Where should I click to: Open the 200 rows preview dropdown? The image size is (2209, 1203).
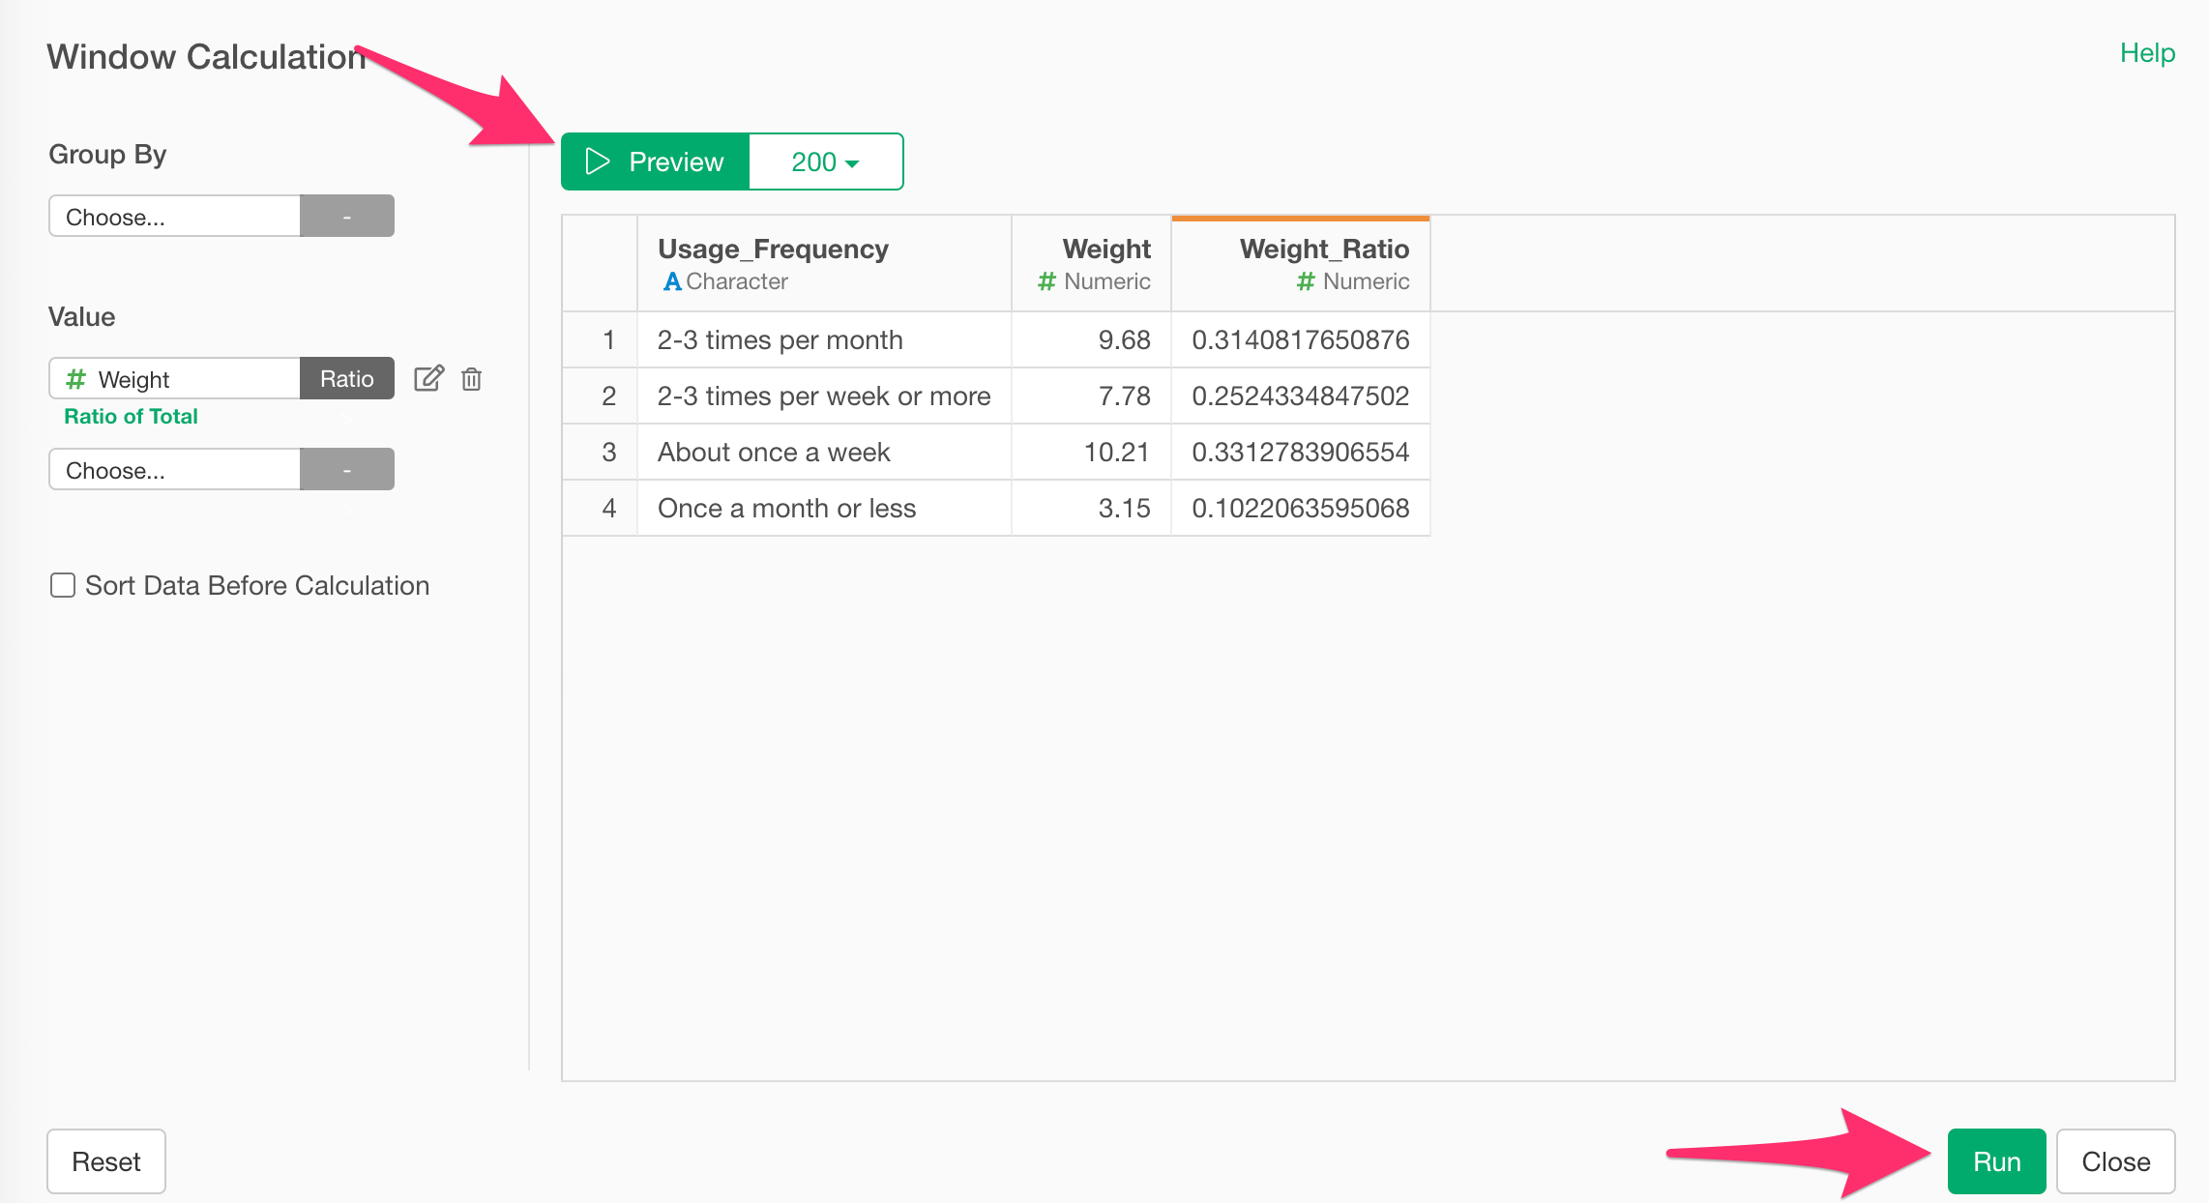point(826,161)
